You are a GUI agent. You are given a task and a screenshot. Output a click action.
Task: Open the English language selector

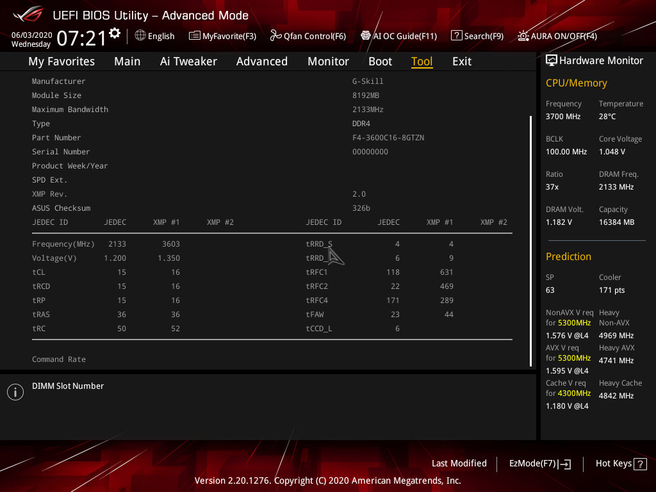pos(154,36)
